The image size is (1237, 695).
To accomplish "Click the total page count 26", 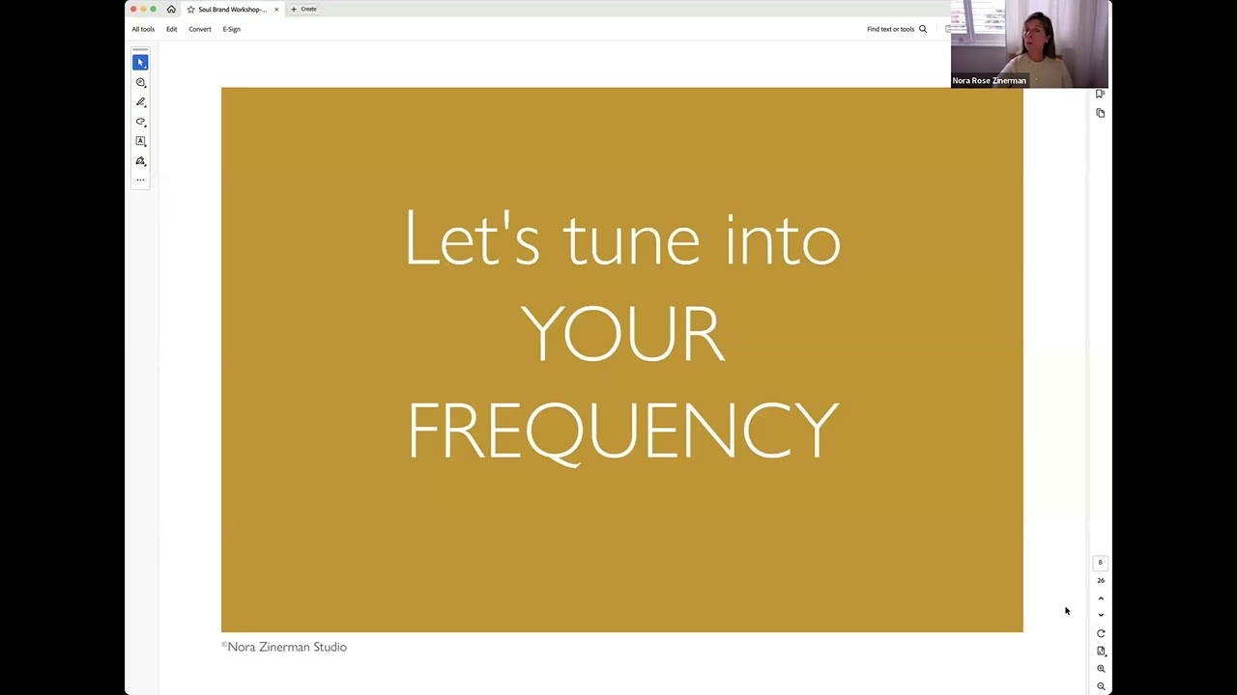I will point(1100,580).
